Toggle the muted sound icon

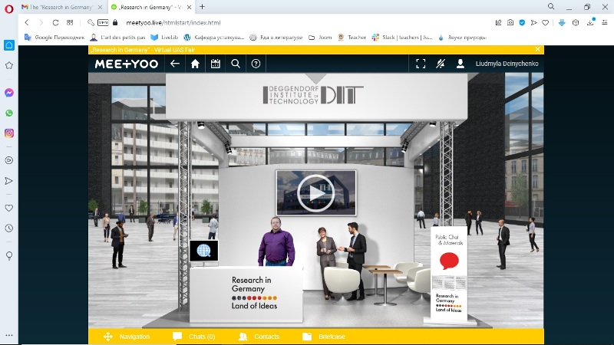pyautogui.click(x=441, y=64)
